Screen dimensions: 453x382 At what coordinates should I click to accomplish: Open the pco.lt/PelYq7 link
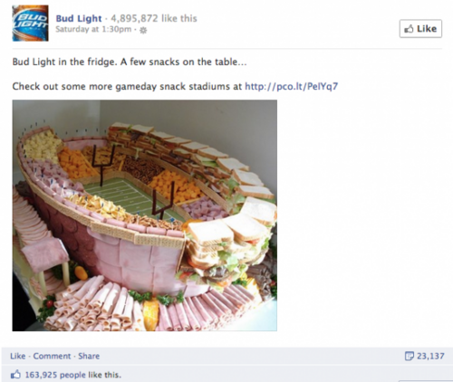tap(291, 87)
